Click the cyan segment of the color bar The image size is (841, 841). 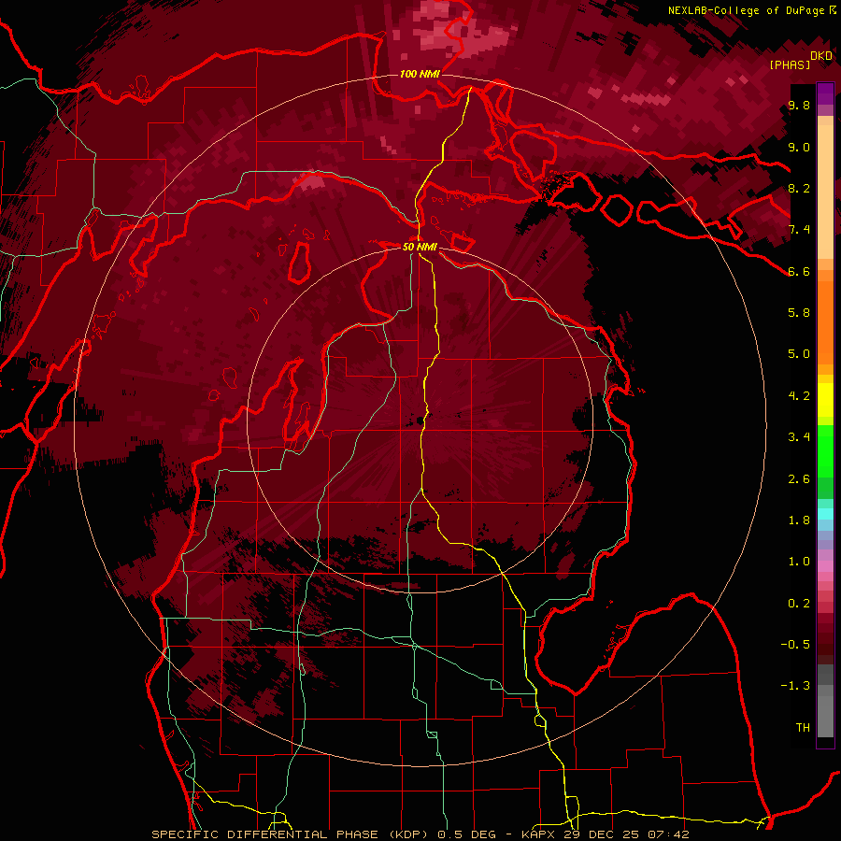[x=825, y=514]
